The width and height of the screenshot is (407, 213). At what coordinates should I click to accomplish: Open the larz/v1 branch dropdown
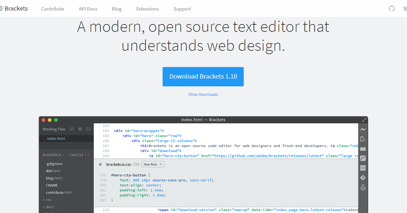[x=79, y=155]
